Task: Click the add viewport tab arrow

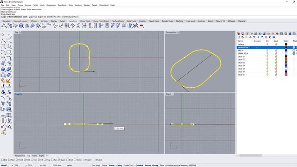Action: click(47, 156)
